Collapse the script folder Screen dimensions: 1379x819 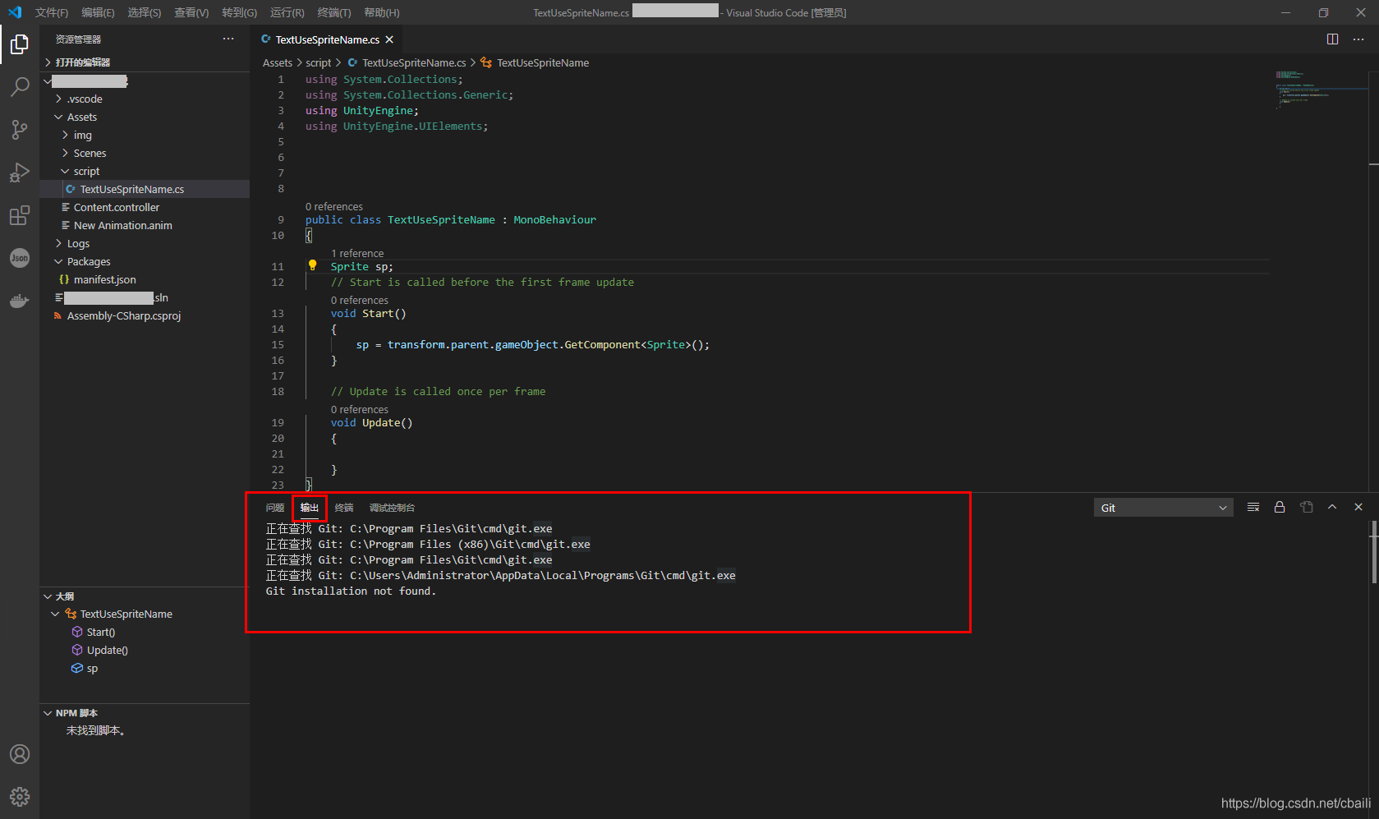pyautogui.click(x=65, y=171)
